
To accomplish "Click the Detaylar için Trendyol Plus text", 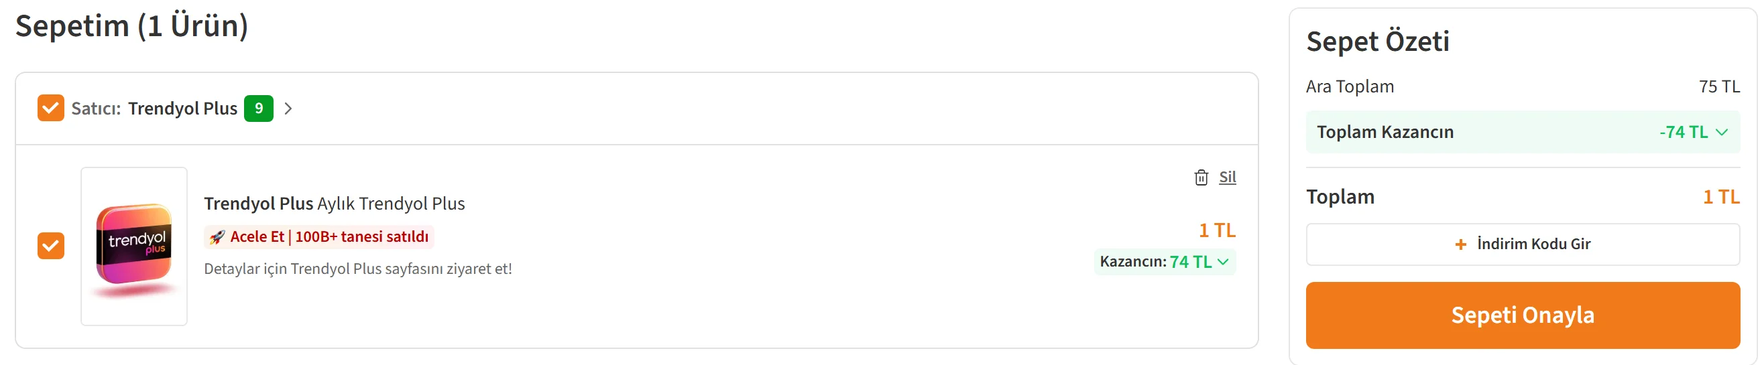I will [x=357, y=269].
